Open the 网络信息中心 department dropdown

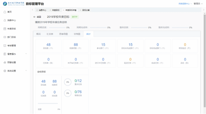(x=185, y=4)
